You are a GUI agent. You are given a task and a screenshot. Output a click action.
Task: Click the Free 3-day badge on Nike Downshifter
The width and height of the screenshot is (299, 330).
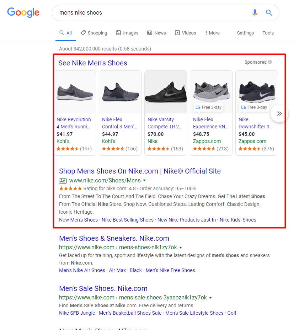pos(254,107)
